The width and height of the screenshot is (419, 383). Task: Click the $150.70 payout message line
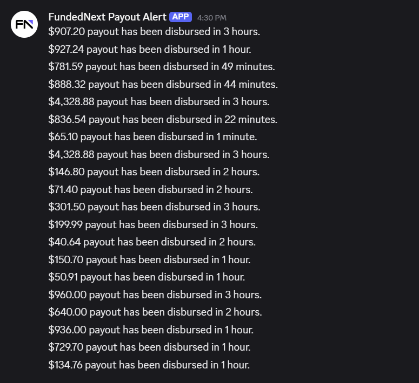149,259
